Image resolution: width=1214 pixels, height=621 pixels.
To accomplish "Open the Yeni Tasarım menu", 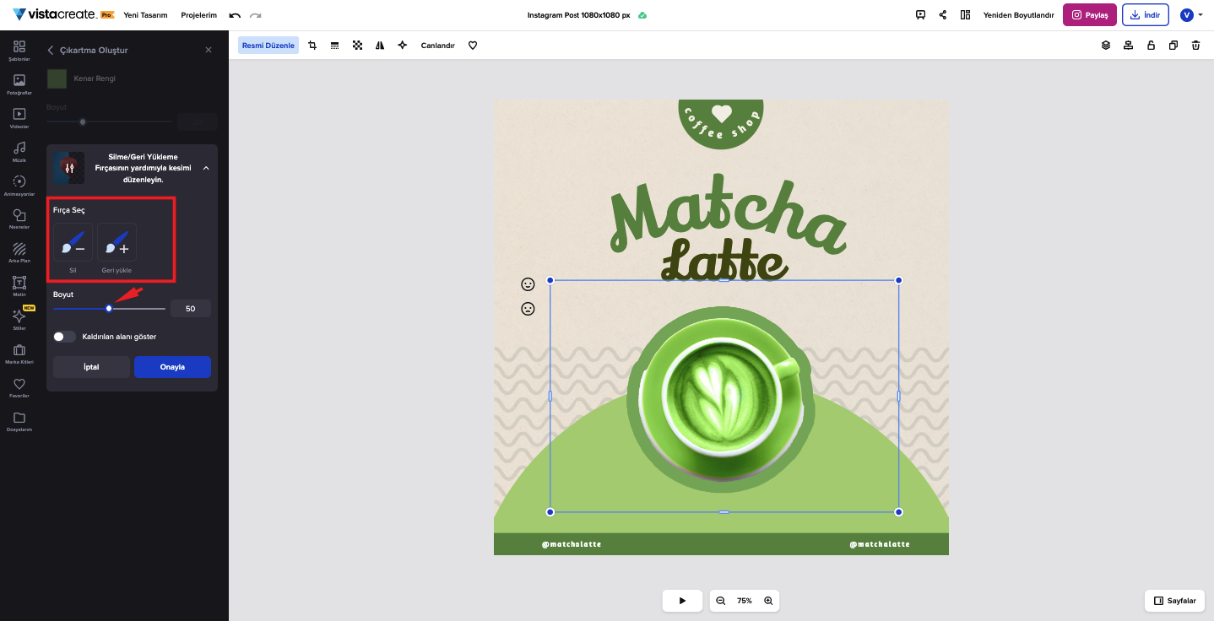I will tap(145, 15).
